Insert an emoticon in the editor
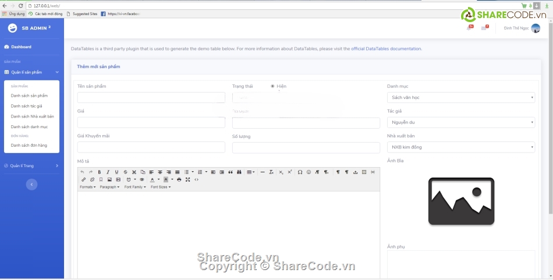This screenshot has width=553, height=280. [x=309, y=172]
